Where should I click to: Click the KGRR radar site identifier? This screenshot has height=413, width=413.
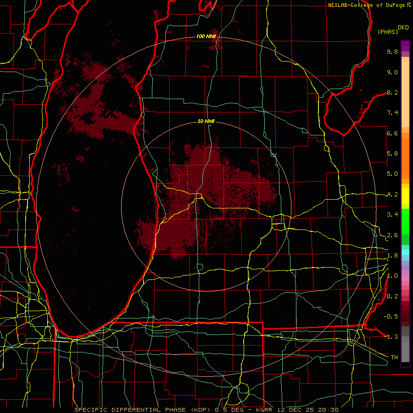pos(265,410)
